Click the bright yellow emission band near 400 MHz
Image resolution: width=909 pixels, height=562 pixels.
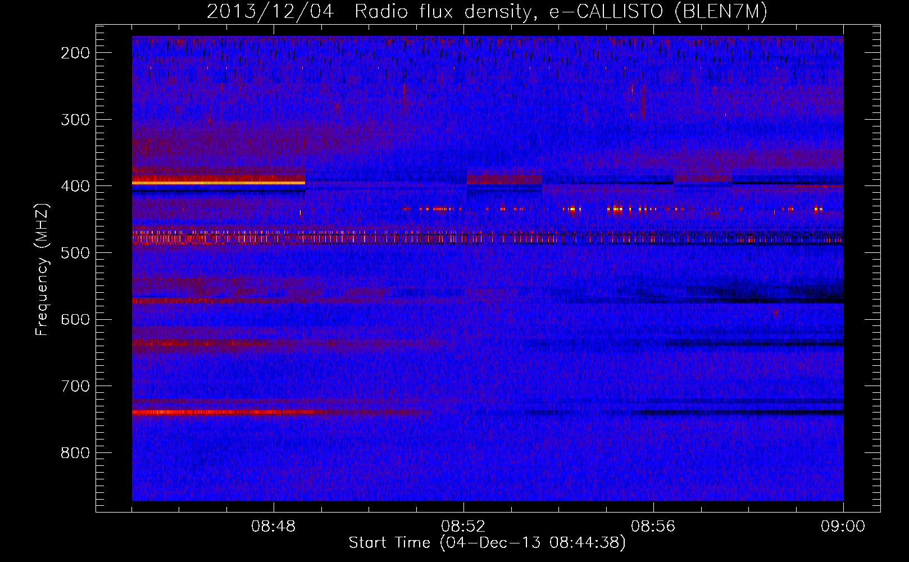(219, 183)
